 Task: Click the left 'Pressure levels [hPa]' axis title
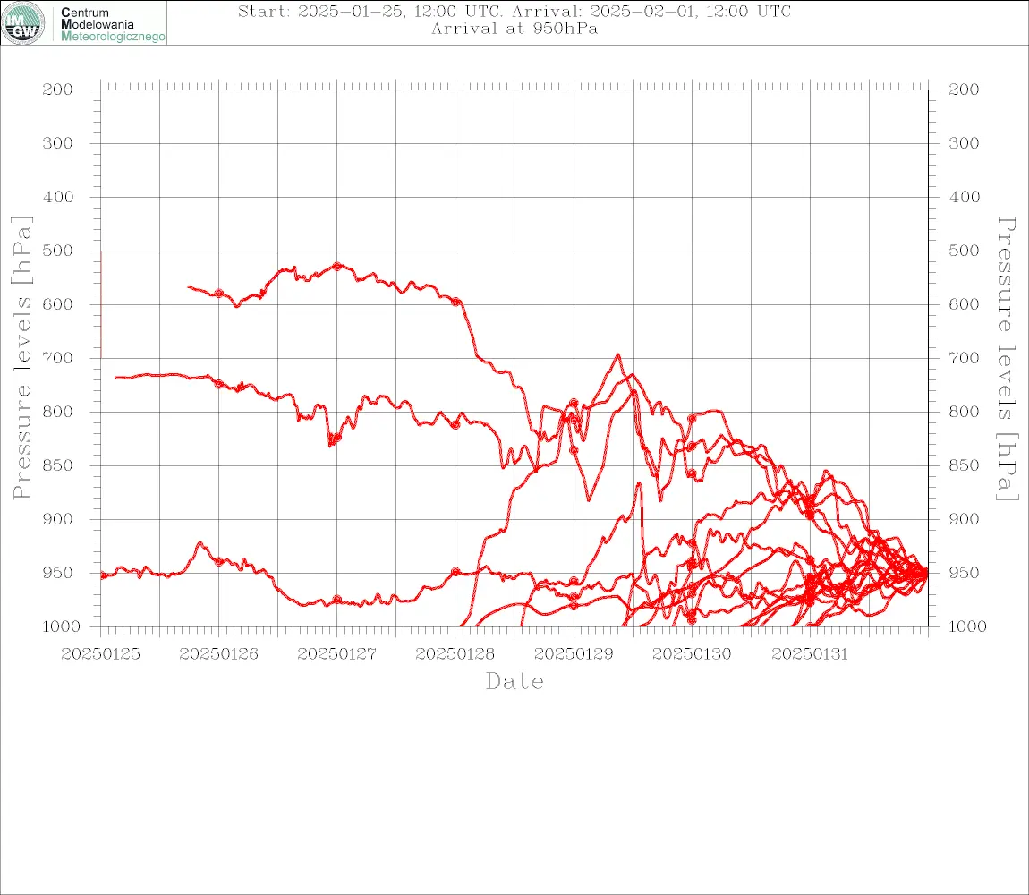[21, 358]
